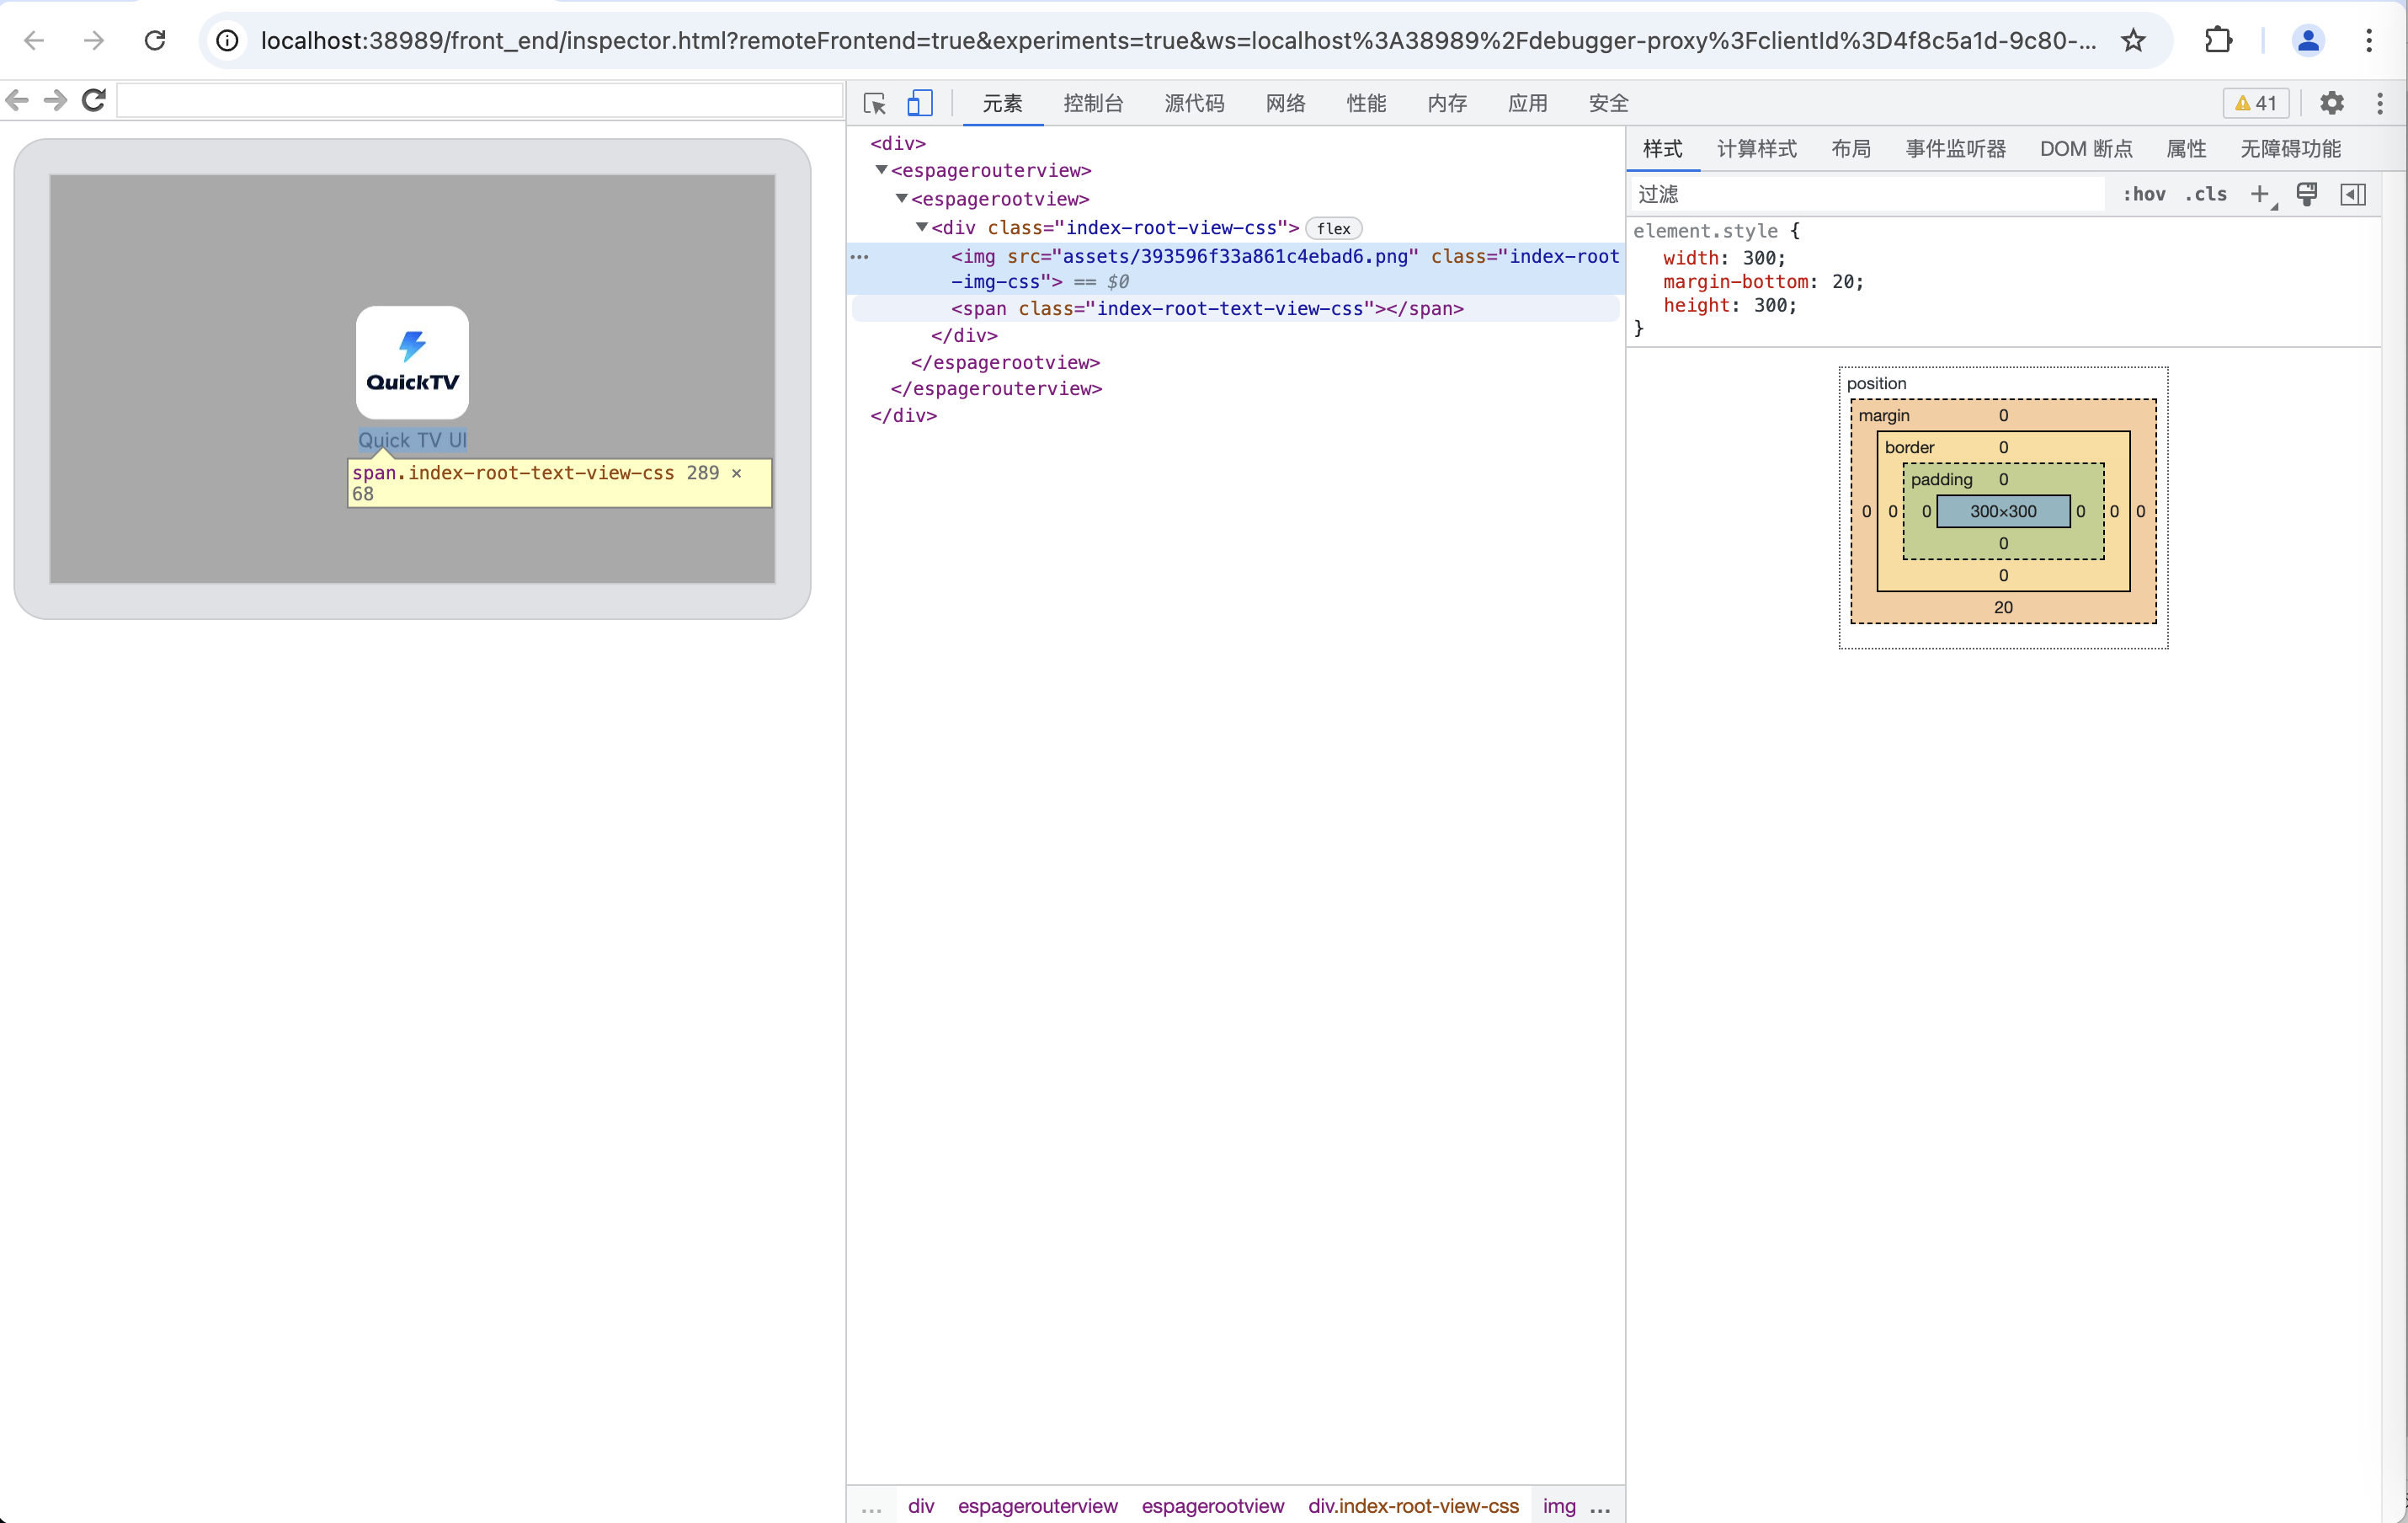This screenshot has height=1523, width=2408.
Task: Reload the browser page
Action: (x=155, y=40)
